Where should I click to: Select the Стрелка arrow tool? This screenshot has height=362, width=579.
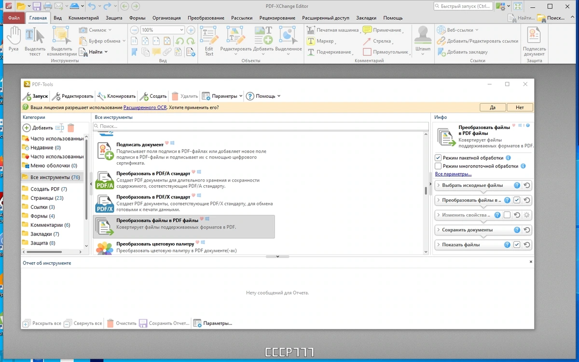tap(377, 41)
